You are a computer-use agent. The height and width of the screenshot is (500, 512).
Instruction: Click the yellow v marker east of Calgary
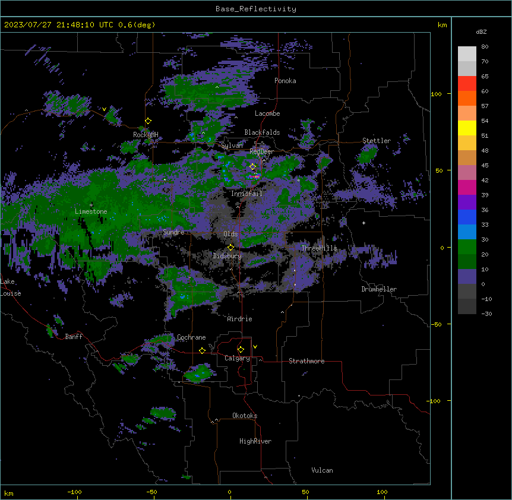[255, 347]
